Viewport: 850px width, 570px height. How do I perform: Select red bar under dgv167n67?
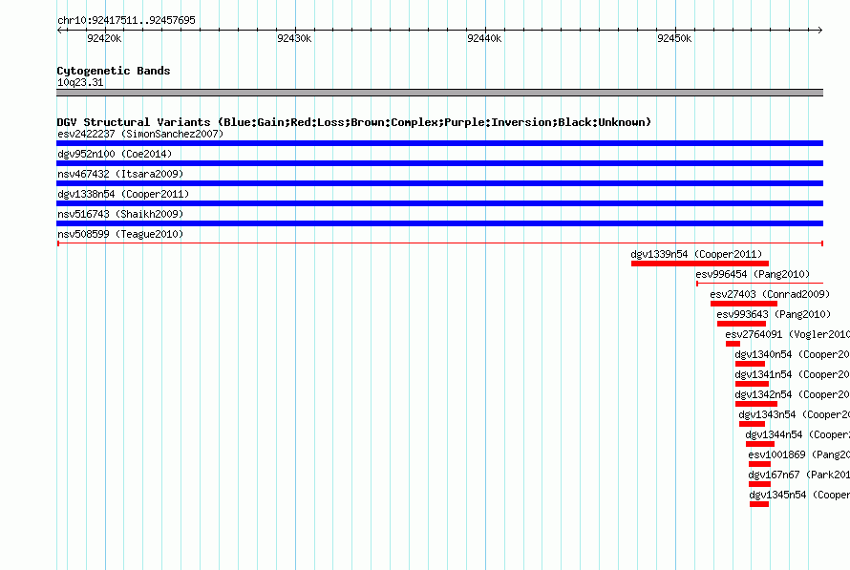pyautogui.click(x=759, y=484)
